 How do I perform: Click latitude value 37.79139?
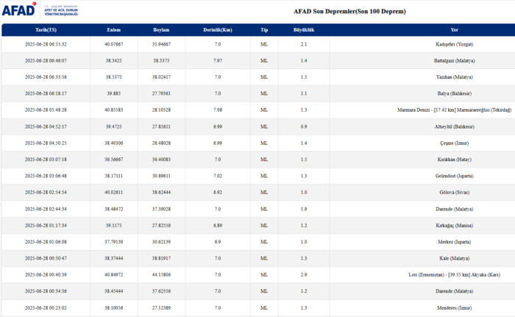click(113, 242)
